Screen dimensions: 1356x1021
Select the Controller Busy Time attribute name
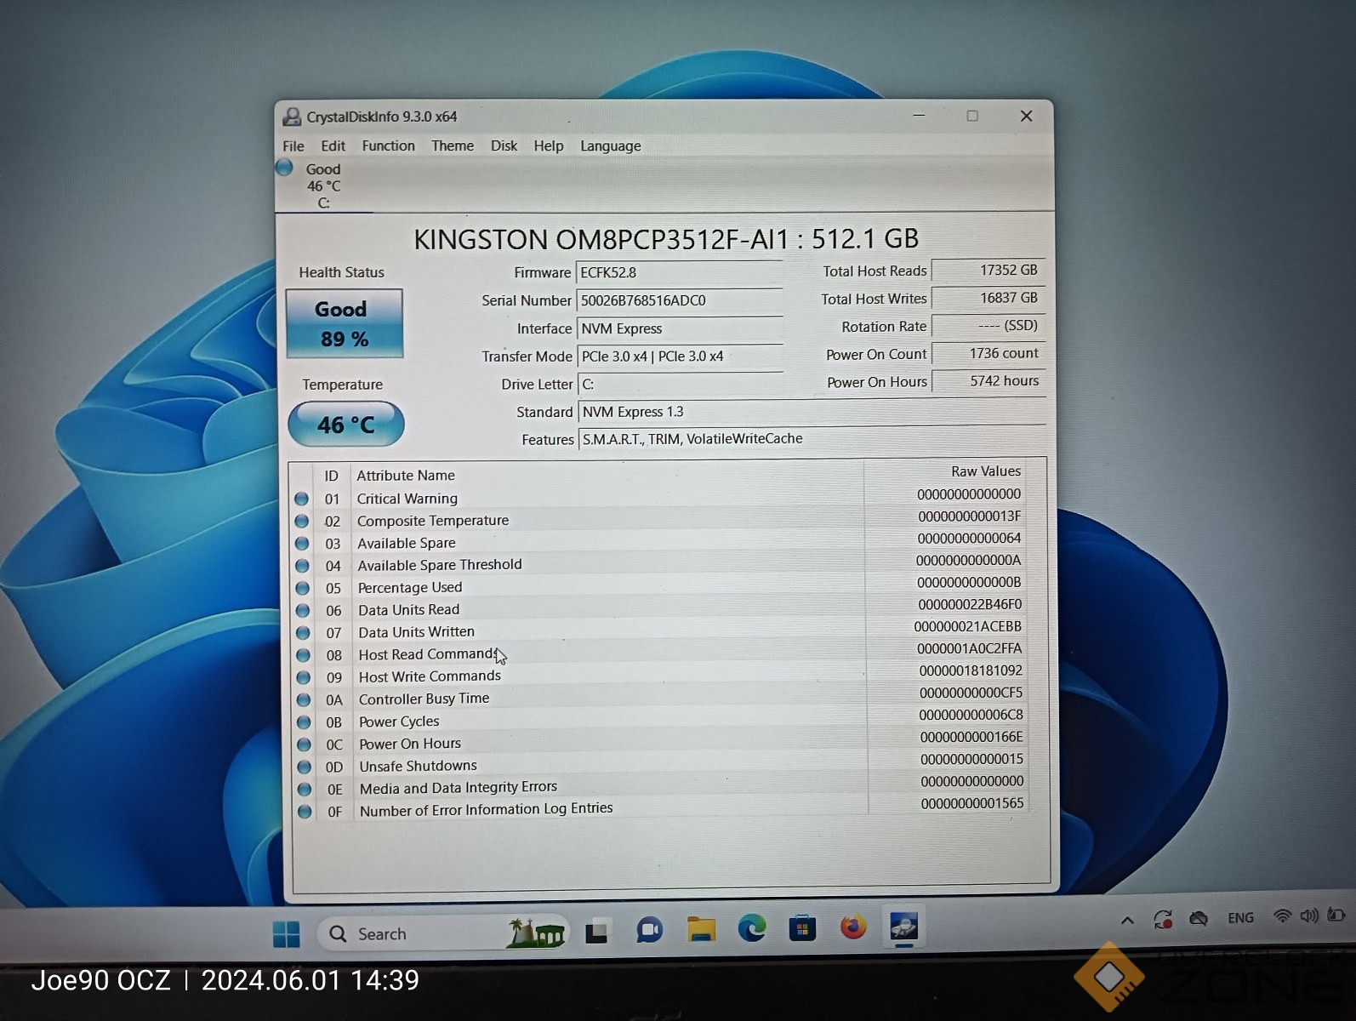click(424, 699)
